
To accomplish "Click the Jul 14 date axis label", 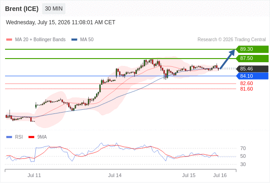I will tap(115, 175).
